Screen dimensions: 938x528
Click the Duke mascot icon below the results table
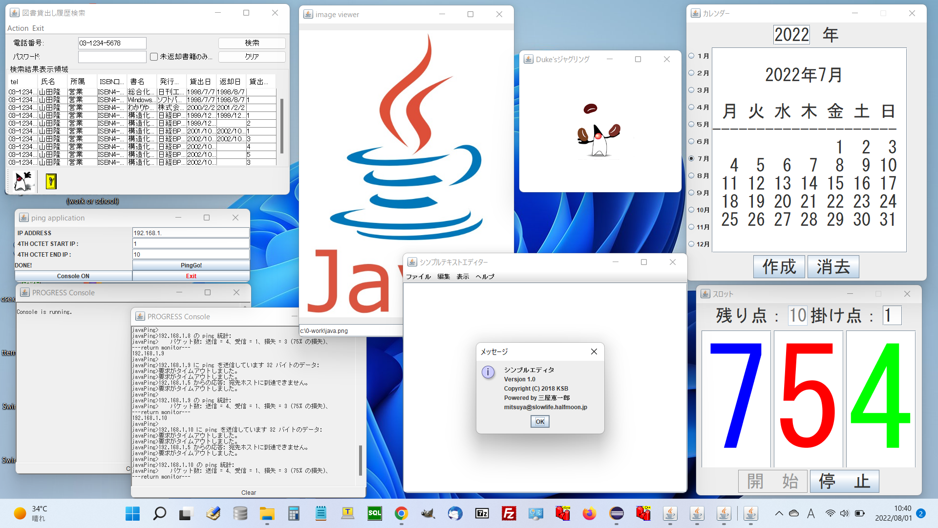22,181
